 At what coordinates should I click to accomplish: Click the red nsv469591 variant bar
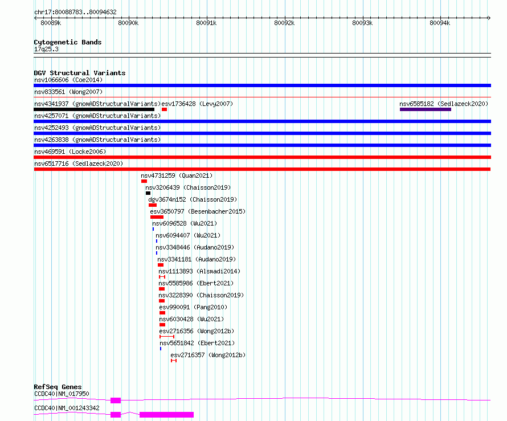262,157
